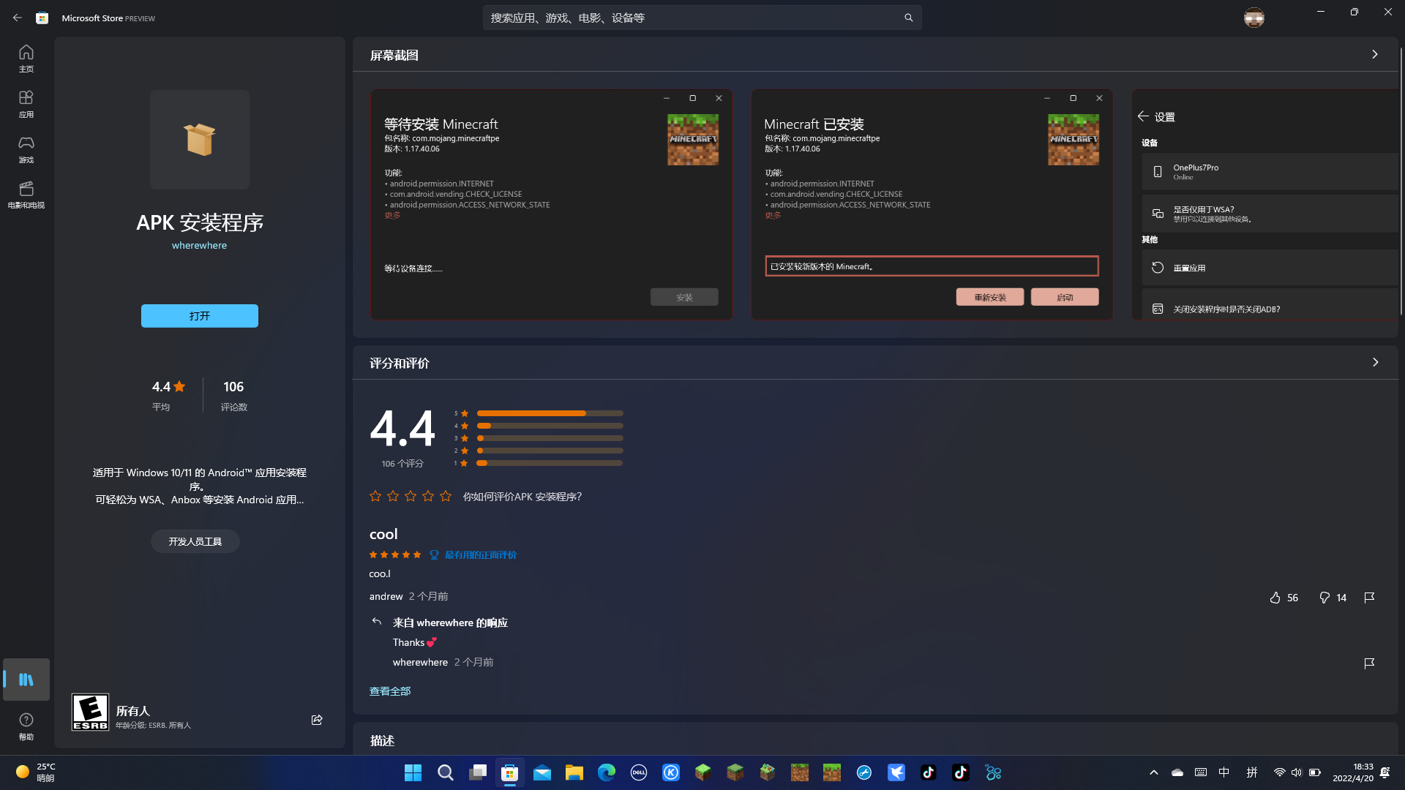Rate the app one star
The height and width of the screenshot is (790, 1405).
375,496
